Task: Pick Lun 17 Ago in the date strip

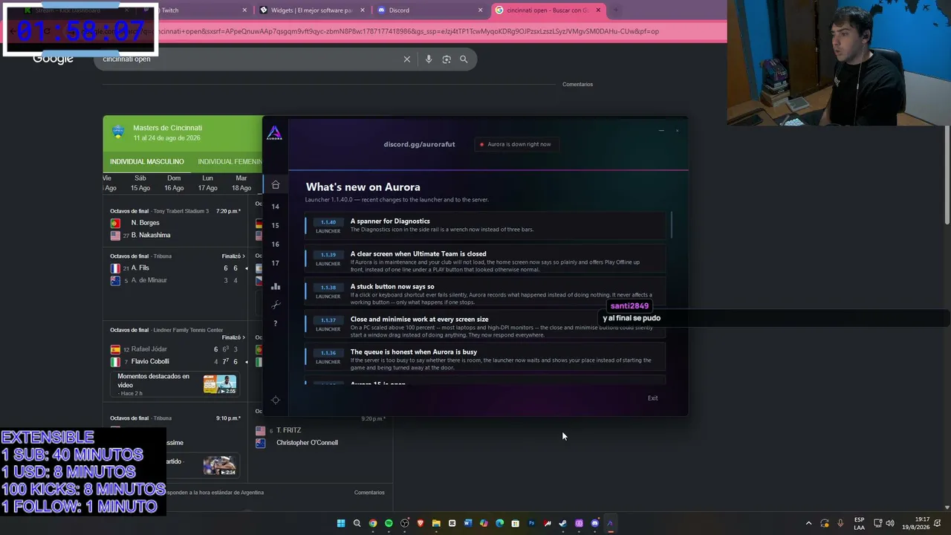Action: [x=207, y=183]
